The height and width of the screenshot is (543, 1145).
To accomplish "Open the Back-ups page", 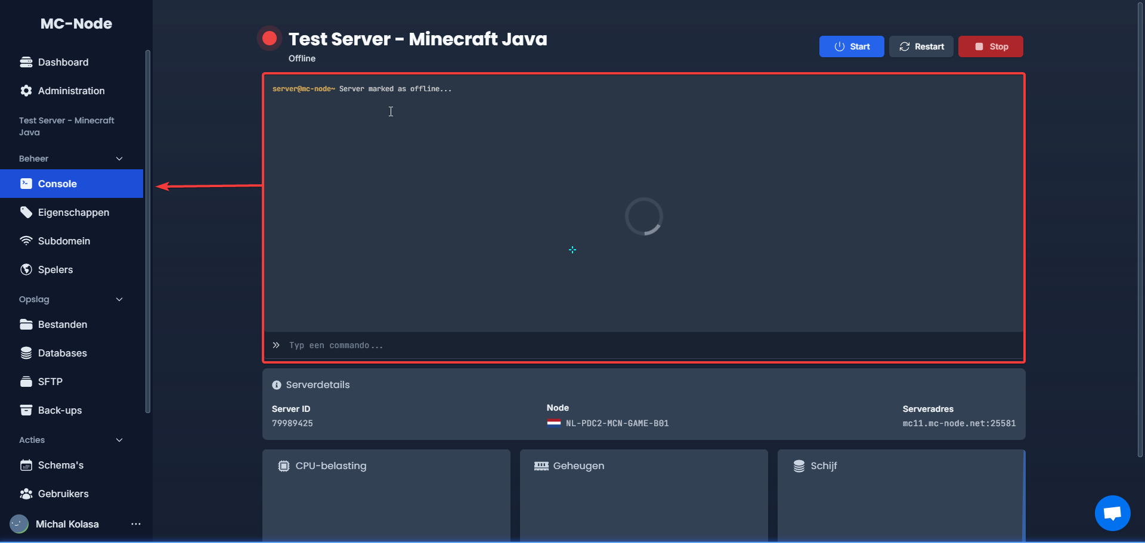I will (x=72, y=410).
